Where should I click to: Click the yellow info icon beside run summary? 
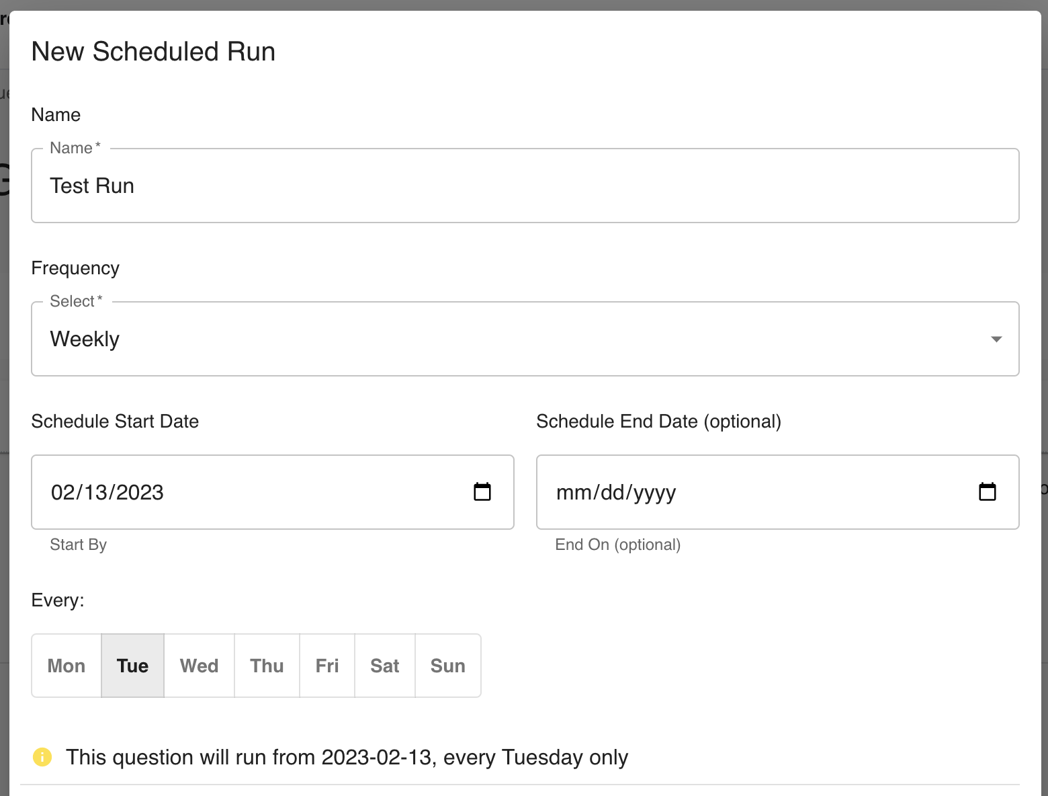(42, 757)
